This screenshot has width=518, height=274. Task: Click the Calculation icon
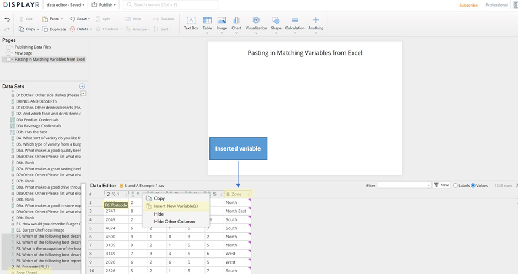tap(295, 21)
